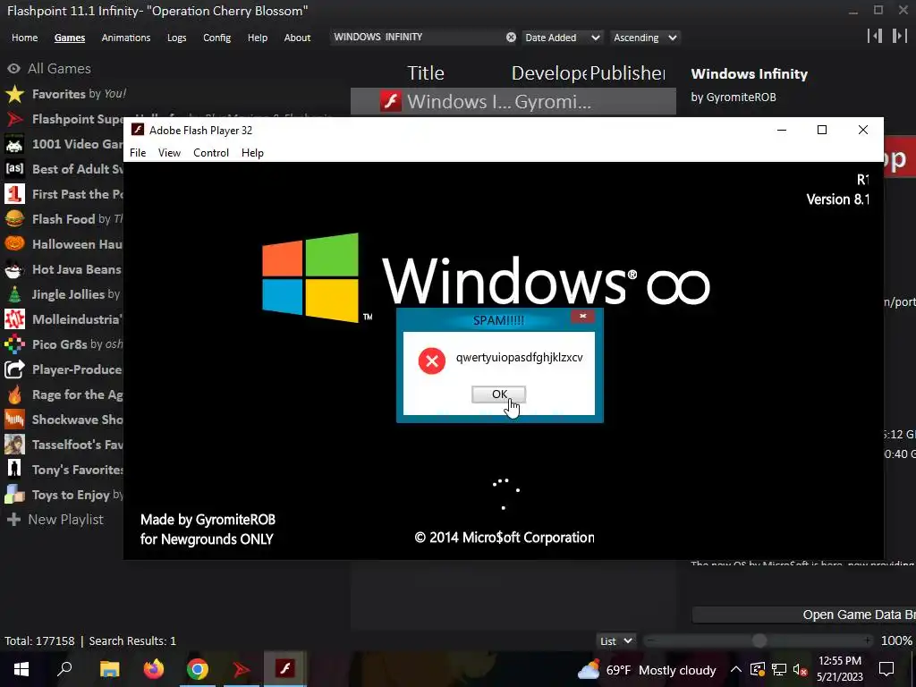Screen dimensions: 916x687
Task: Click the WINDOWS INFINITY search field
Action: point(418,37)
